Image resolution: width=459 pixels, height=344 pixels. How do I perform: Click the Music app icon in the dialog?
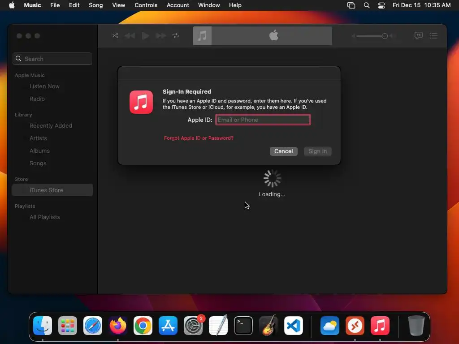(141, 102)
